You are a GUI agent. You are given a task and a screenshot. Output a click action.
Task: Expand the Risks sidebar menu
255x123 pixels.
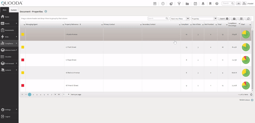pyautogui.click(x=17, y=37)
